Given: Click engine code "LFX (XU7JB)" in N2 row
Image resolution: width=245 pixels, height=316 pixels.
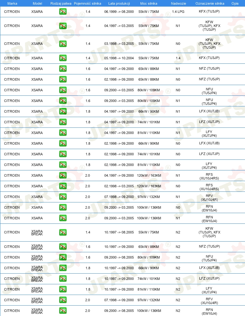Looking at the screenshot, I should pos(209,268).
